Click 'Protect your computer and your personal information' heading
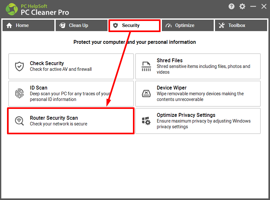 (x=135, y=42)
